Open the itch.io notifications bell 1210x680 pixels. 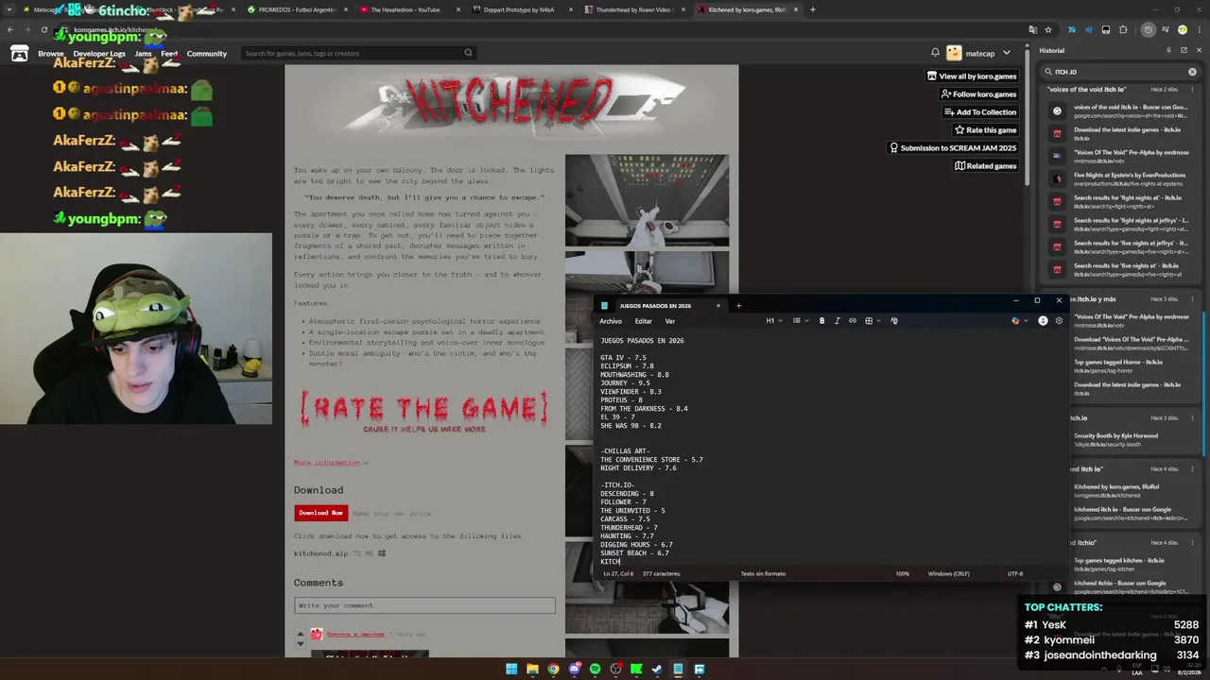click(x=935, y=53)
